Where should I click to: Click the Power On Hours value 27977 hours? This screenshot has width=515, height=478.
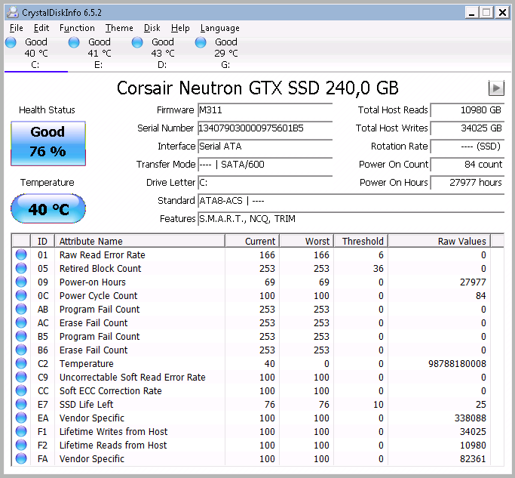pos(467,183)
